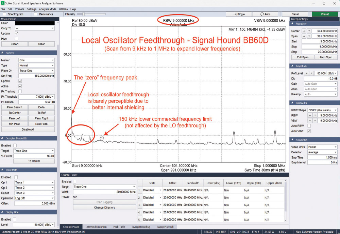The width and height of the screenshot is (340, 234).
Task: Click the Spike app icon in title bar
Action: pos(3,3)
